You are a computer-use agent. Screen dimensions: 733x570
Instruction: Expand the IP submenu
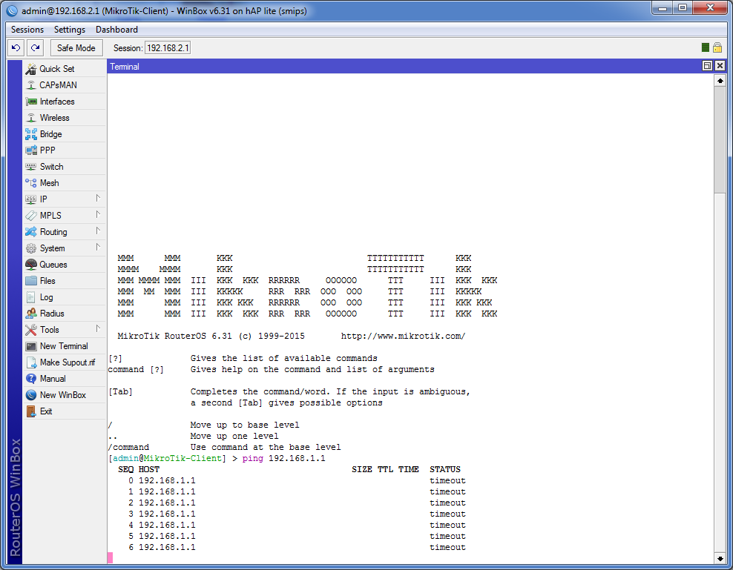pyautogui.click(x=98, y=199)
